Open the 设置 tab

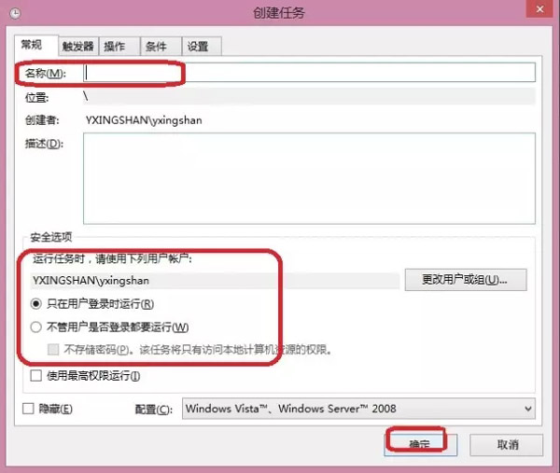(202, 47)
